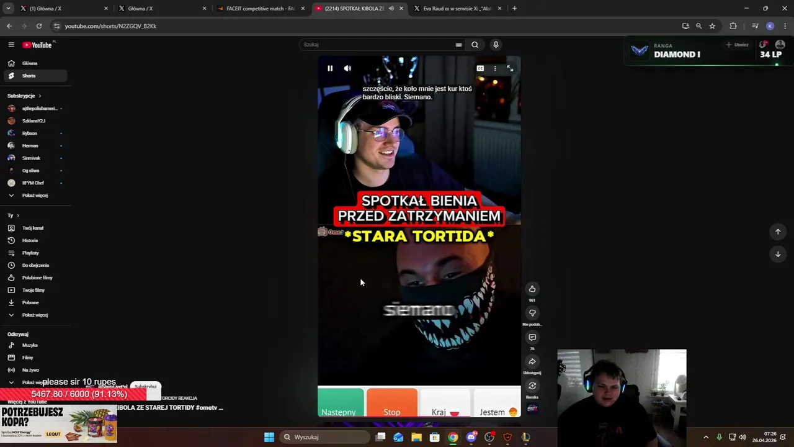
Task: Open Muzyka in Odkrywaj
Action: 35,345
